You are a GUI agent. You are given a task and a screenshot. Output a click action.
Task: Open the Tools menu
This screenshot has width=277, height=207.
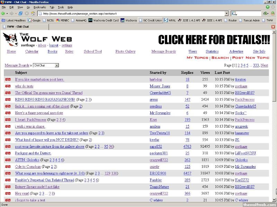click(61, 7)
